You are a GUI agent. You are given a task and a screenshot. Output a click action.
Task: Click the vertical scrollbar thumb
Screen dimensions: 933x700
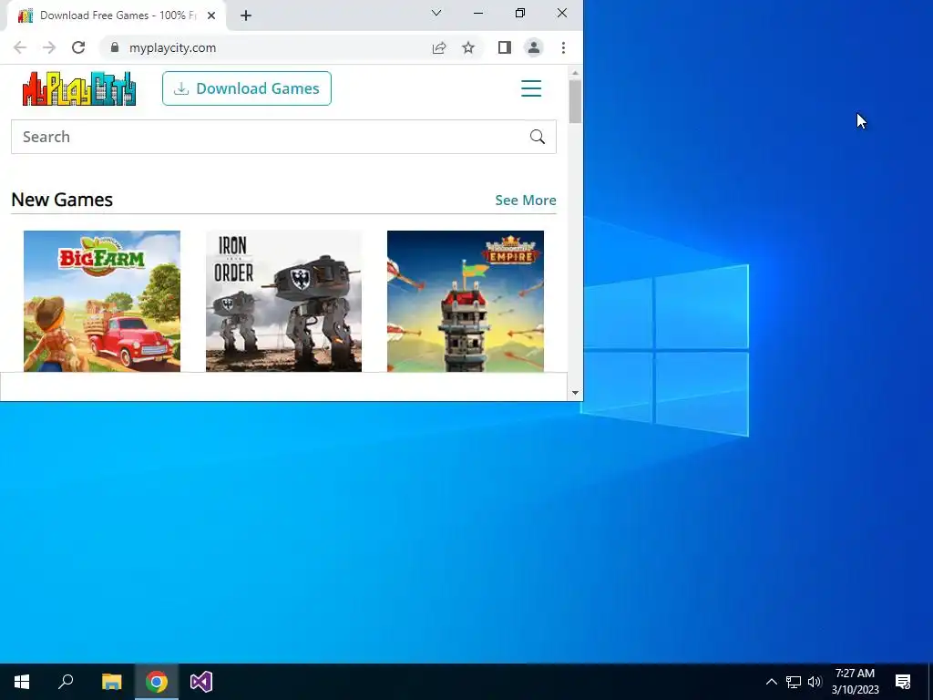tap(575, 101)
